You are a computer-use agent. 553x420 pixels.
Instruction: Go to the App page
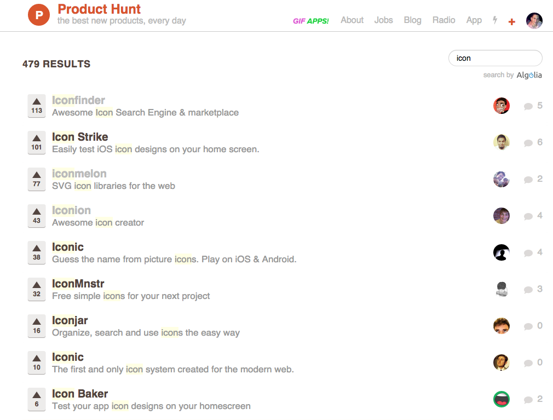pyautogui.click(x=474, y=20)
